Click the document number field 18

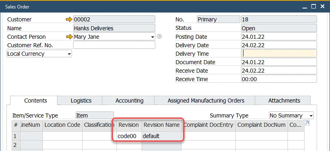point(279,19)
